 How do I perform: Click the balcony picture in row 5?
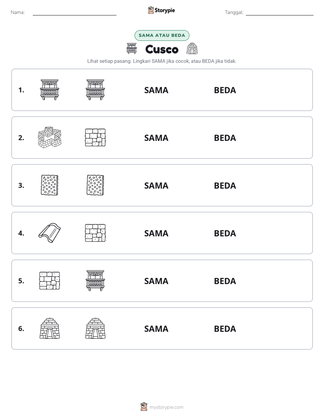[95, 280]
